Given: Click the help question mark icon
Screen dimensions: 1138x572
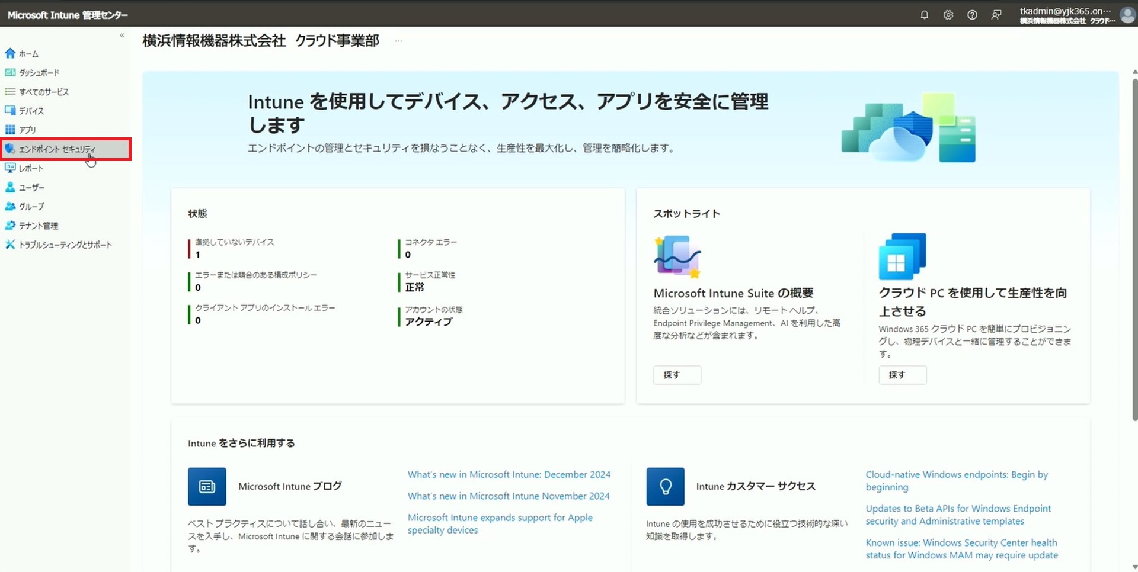Looking at the screenshot, I should pyautogui.click(x=972, y=15).
